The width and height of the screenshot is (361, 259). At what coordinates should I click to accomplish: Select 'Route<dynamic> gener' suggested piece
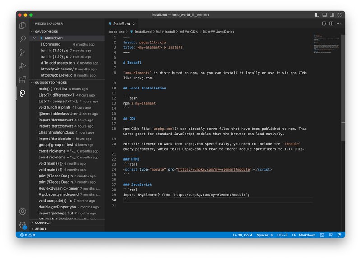coord(67,188)
